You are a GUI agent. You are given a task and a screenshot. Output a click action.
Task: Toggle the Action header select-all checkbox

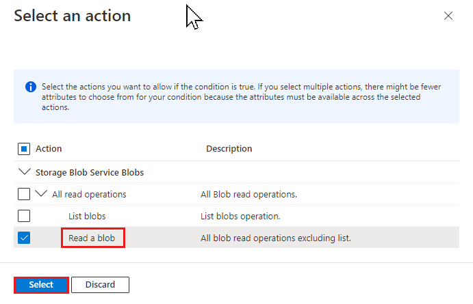tap(24, 149)
